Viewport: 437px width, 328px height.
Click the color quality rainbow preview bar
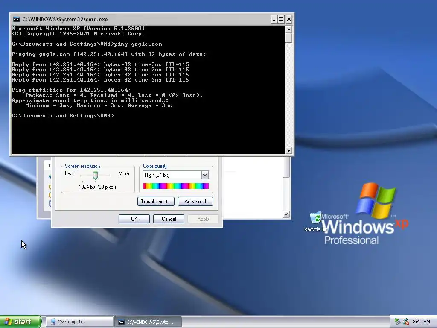pyautogui.click(x=175, y=186)
